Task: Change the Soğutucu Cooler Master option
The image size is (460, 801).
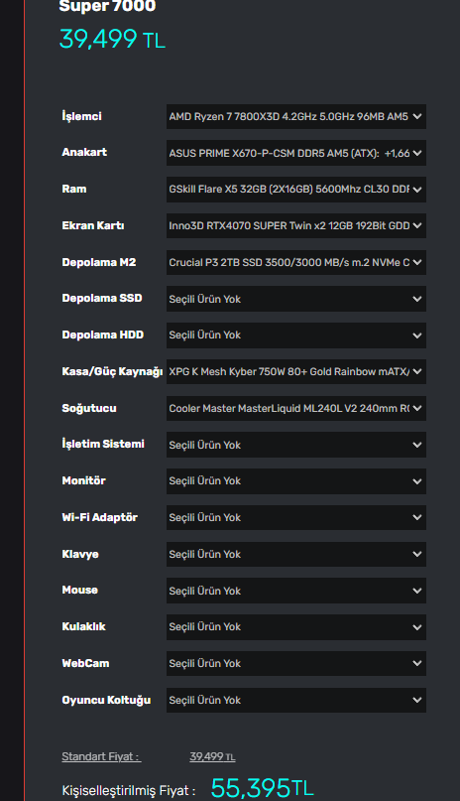Action: pos(295,408)
